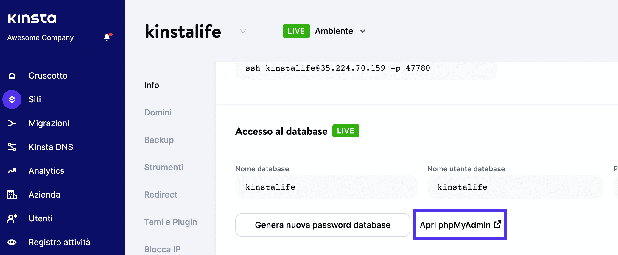Open Registro attività log

[60, 242]
